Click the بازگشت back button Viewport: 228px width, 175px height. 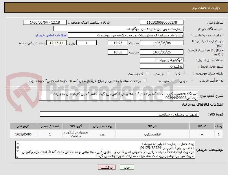(107, 167)
